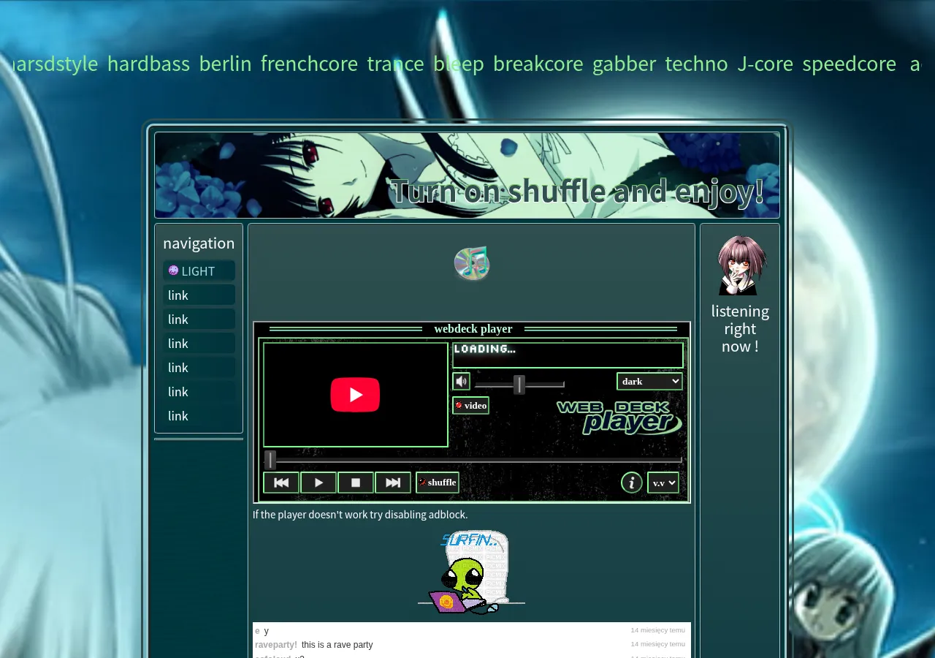935x658 pixels.
Task: Click the "speedcore" genre text
Action: pyautogui.click(x=849, y=64)
